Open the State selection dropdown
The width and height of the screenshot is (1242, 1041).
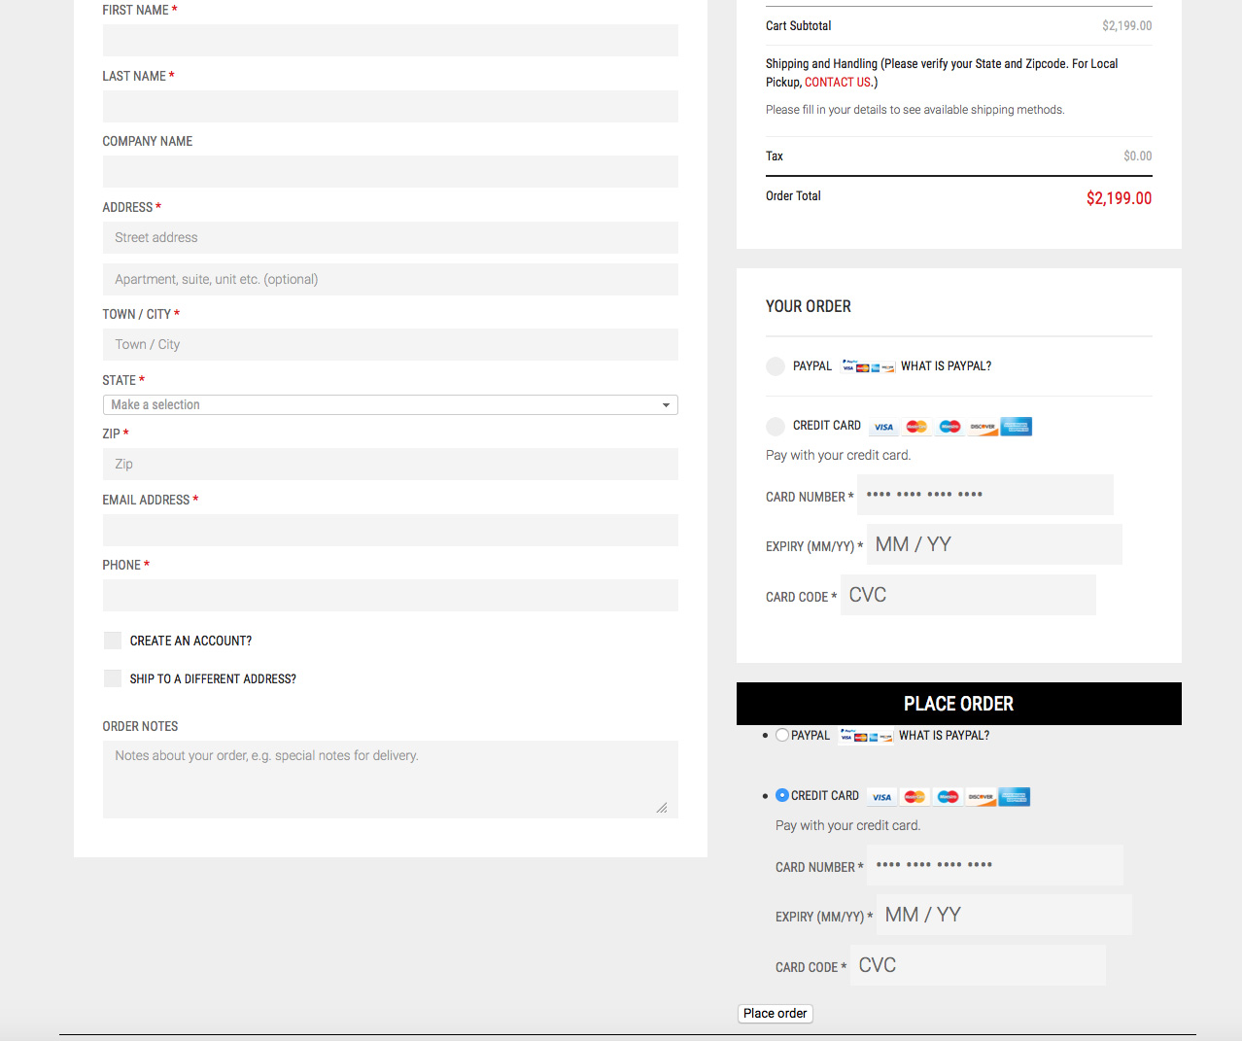[x=390, y=404]
